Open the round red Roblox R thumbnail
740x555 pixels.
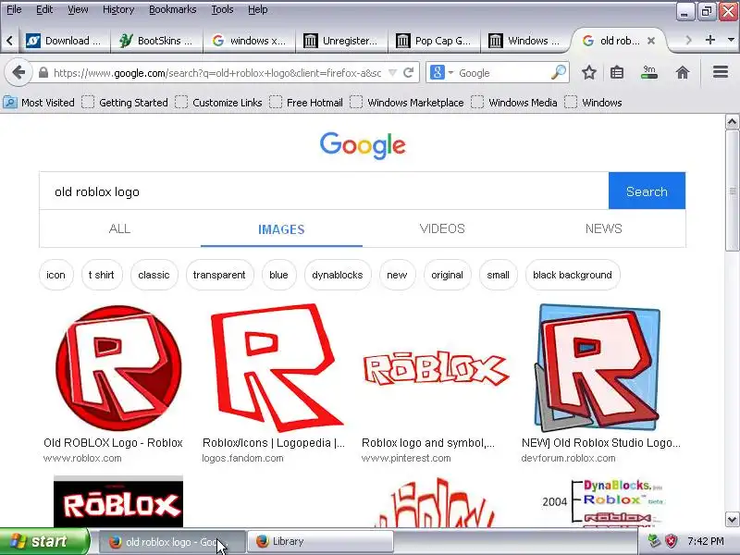coord(118,367)
